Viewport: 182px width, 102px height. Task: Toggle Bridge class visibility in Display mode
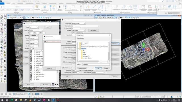(x=31, y=71)
